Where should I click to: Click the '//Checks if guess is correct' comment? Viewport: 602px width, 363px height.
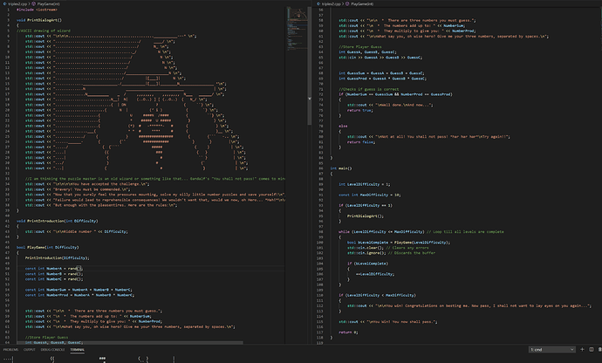click(x=368, y=89)
